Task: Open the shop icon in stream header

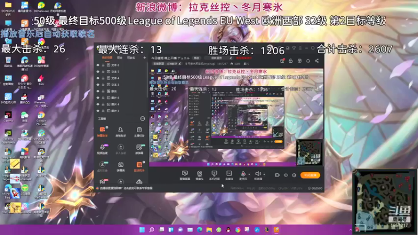Action: pos(299,61)
